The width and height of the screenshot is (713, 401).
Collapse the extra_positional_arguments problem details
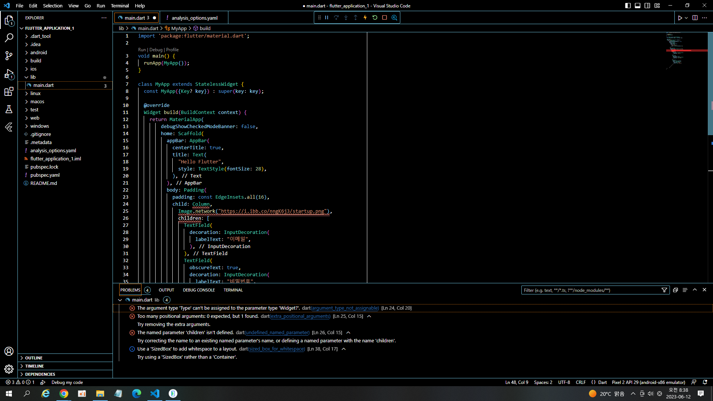[369, 316]
